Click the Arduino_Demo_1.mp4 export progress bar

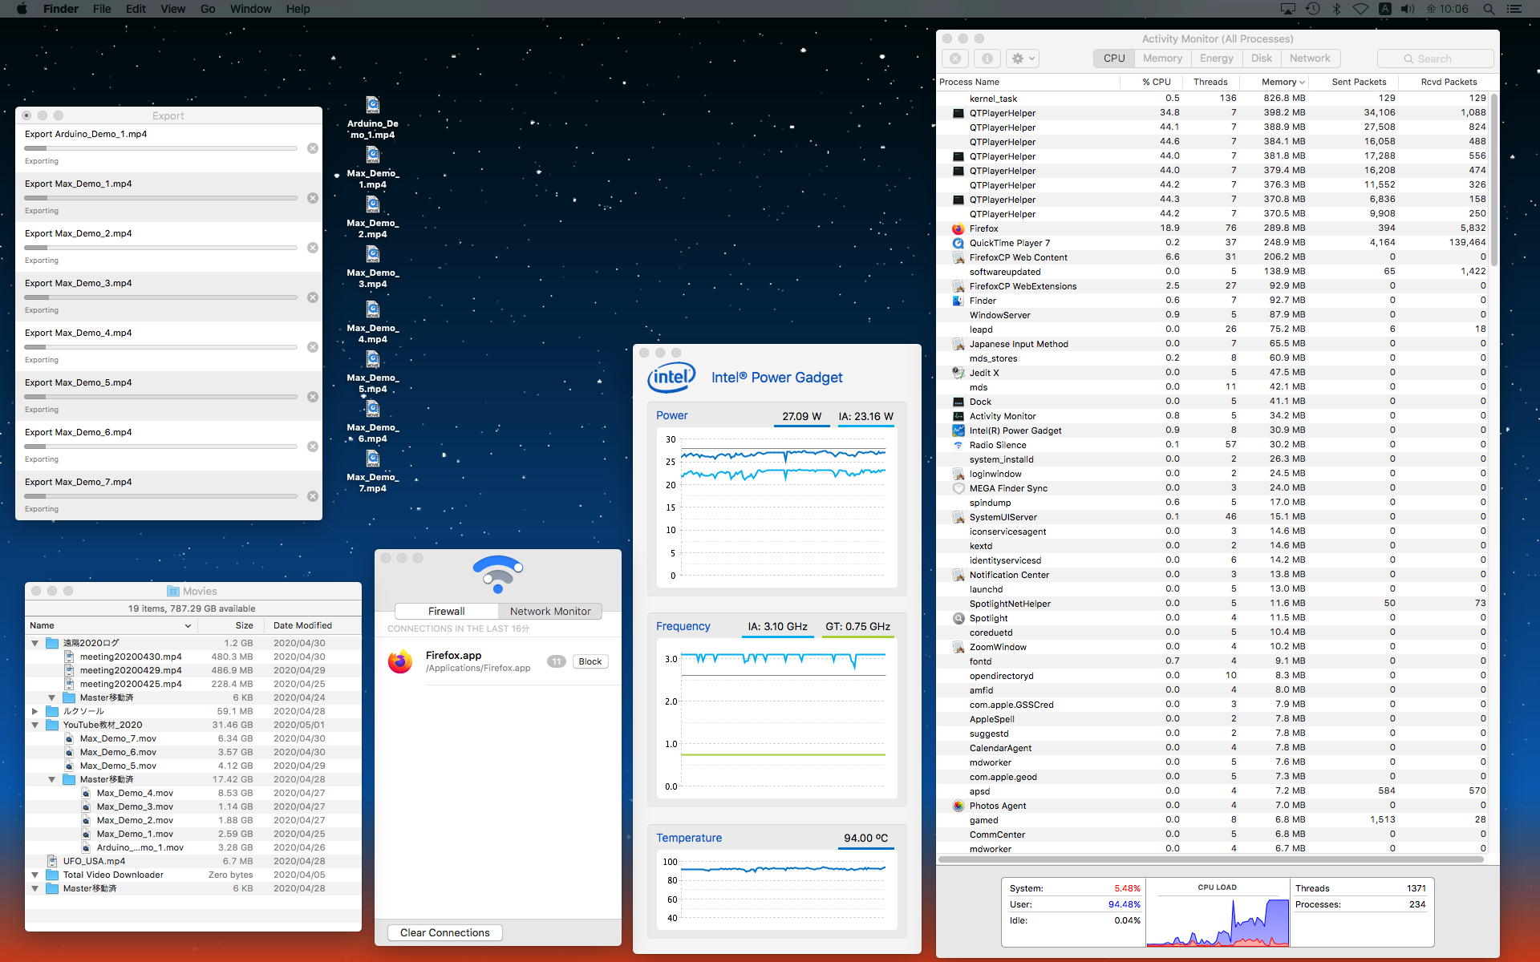[x=160, y=148]
